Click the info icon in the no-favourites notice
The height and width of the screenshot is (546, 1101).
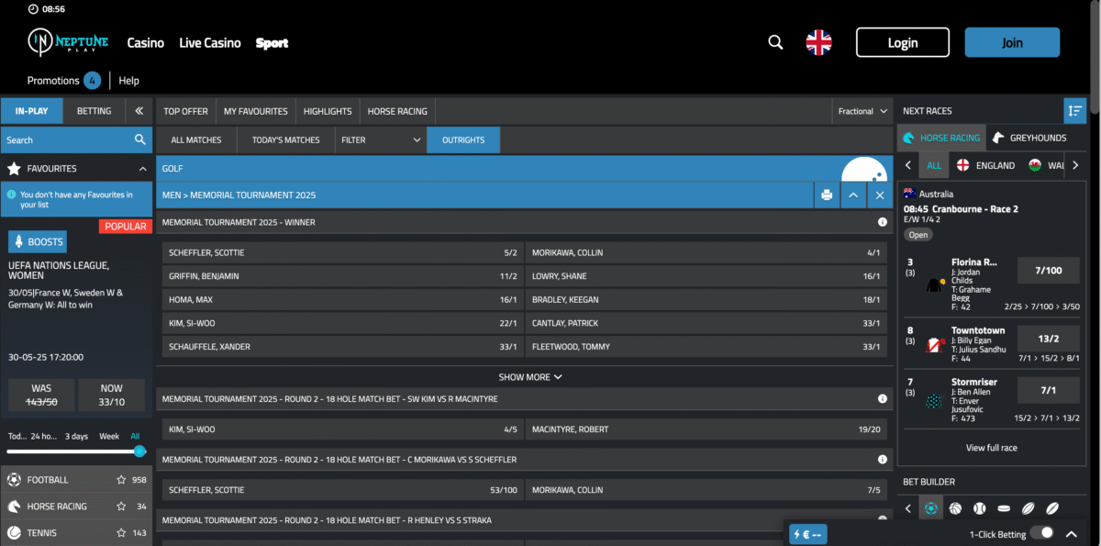[x=11, y=195]
